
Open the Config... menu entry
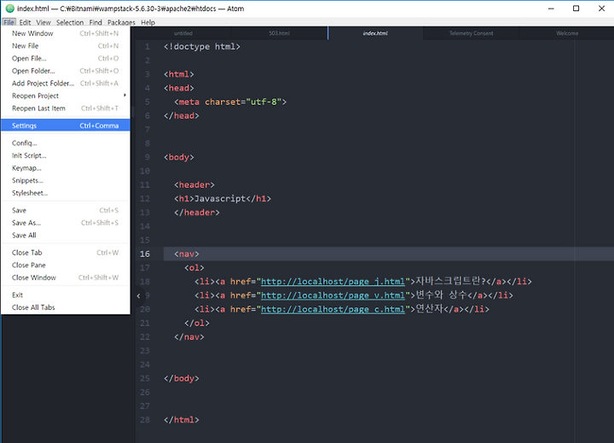click(66, 143)
